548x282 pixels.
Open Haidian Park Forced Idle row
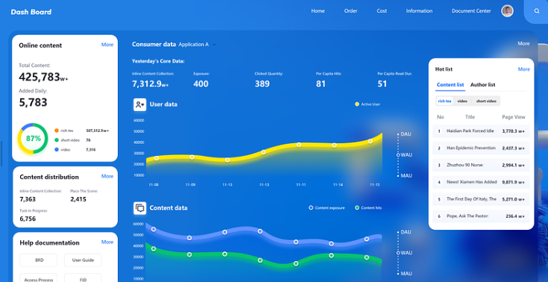click(481, 131)
